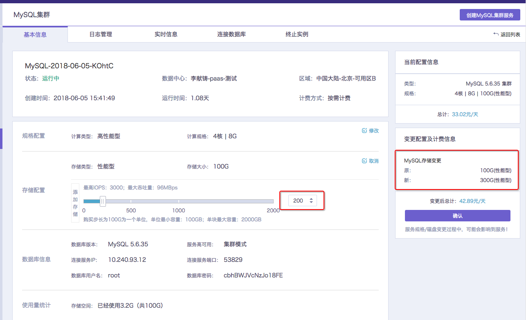526x320 pixels.
Task: Click the 确认 button
Action: pos(458,216)
